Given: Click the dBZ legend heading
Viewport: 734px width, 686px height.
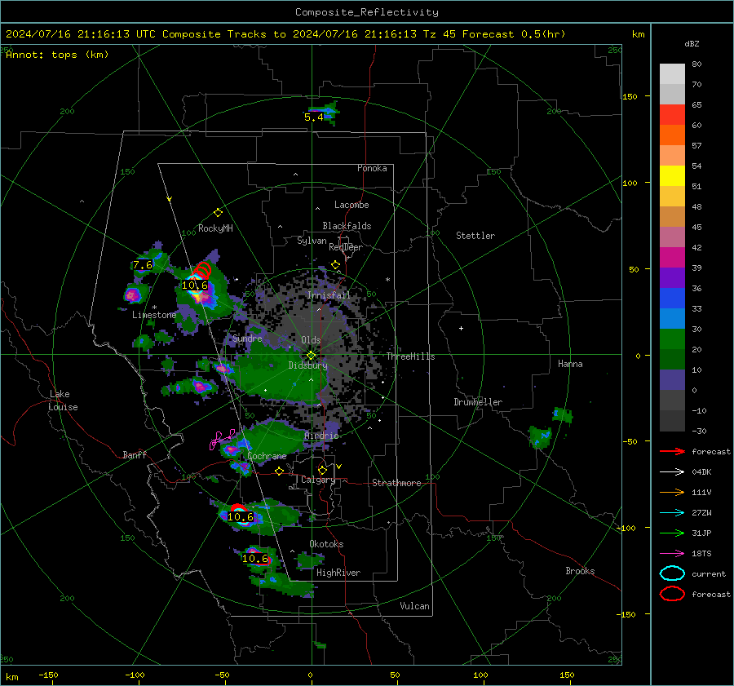Looking at the screenshot, I should [x=692, y=44].
